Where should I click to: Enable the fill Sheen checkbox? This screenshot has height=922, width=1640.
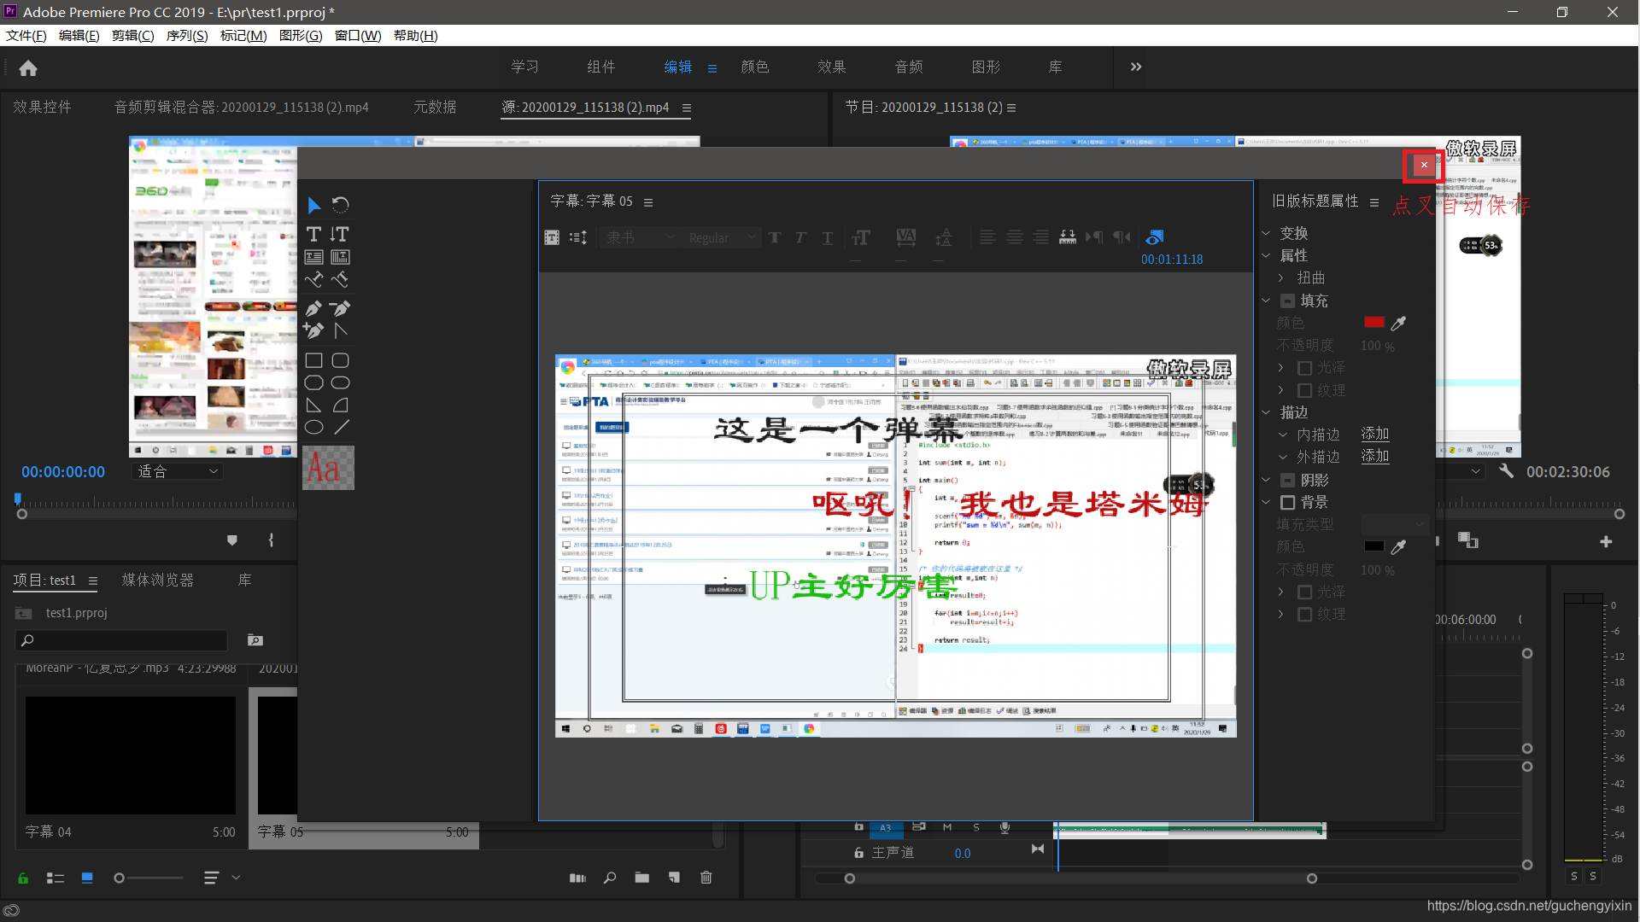[x=1304, y=368]
